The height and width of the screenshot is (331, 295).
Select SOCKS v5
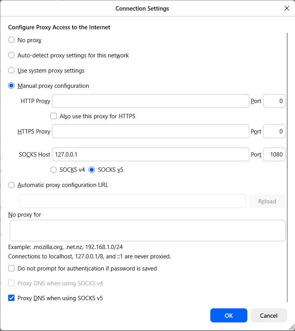[x=91, y=169]
